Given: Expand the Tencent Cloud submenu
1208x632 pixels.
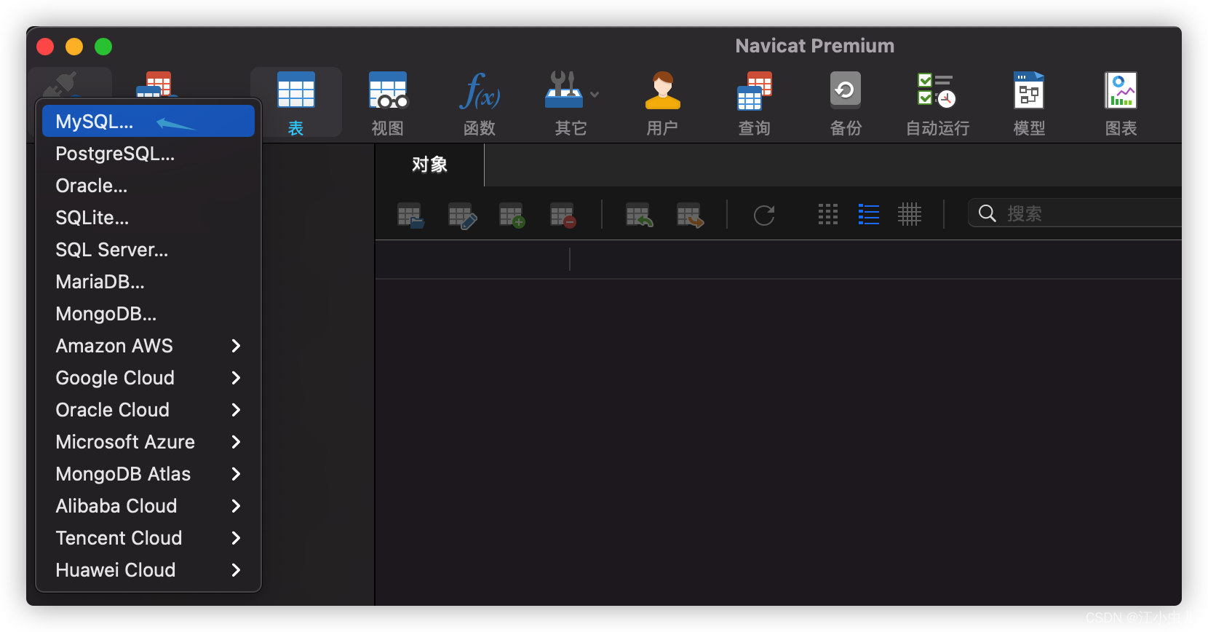Looking at the screenshot, I should click(148, 538).
